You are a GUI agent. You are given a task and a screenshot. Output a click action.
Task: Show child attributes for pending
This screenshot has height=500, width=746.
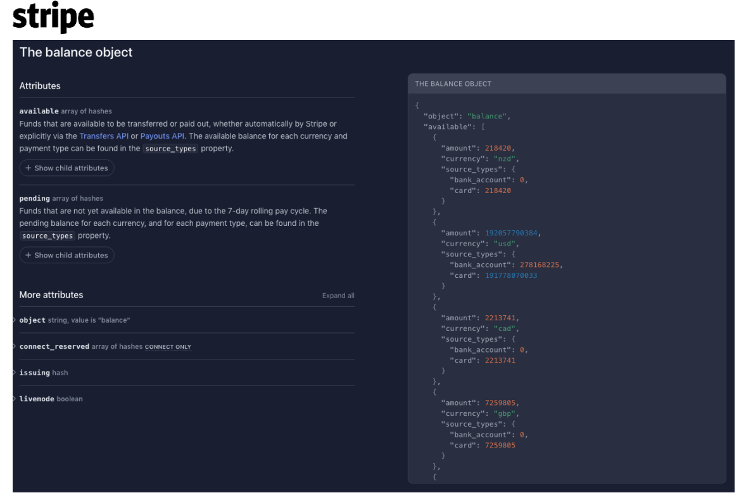pos(66,255)
